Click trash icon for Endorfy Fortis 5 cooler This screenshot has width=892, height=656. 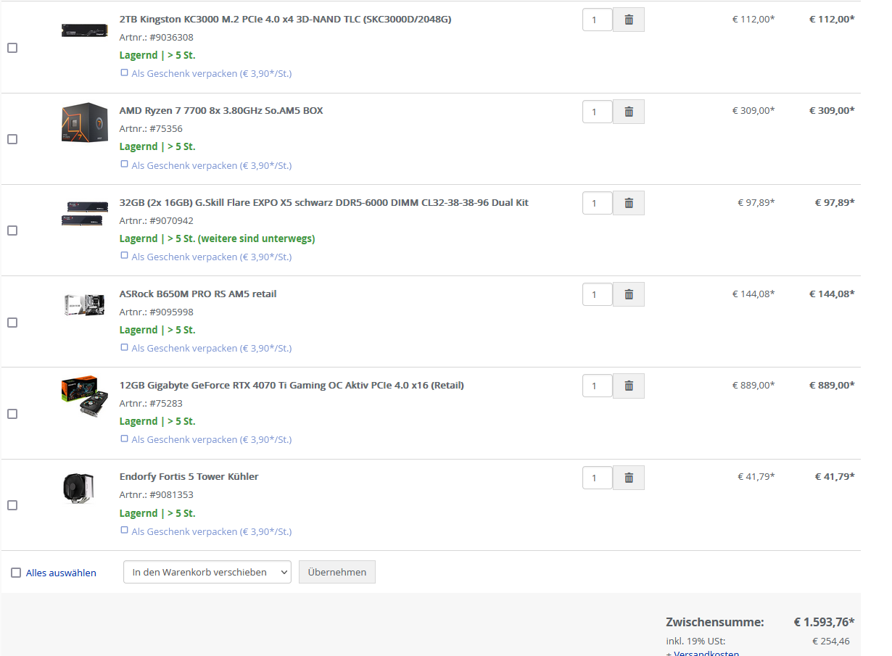pos(629,478)
